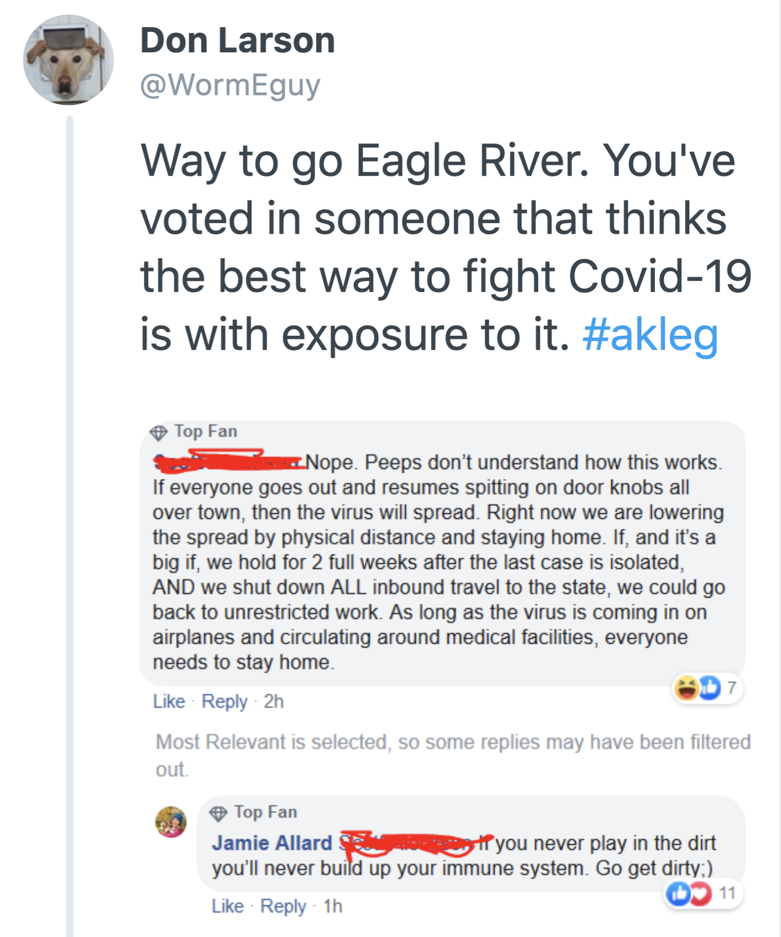Screen dimensions: 781x937
Task: Reply to Jamie Allard's comment
Action: (x=283, y=906)
